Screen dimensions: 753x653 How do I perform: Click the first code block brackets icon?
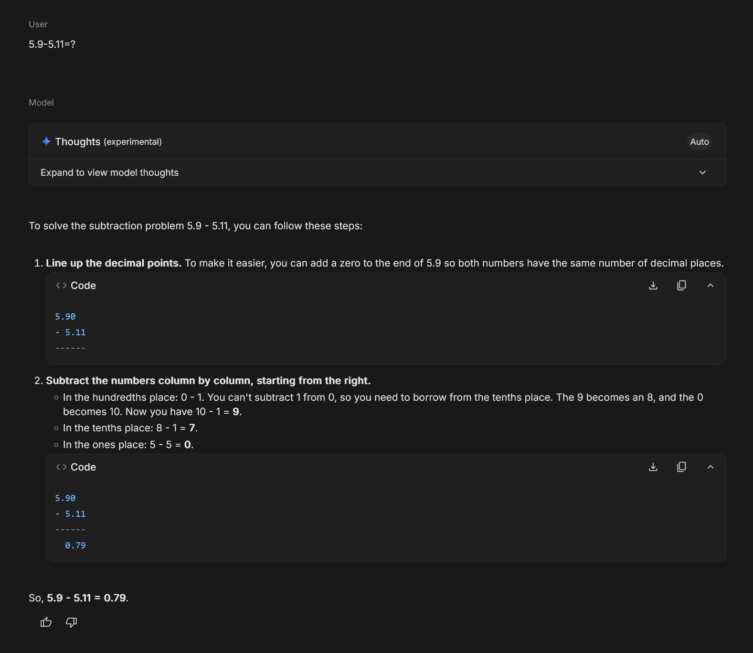coord(61,285)
